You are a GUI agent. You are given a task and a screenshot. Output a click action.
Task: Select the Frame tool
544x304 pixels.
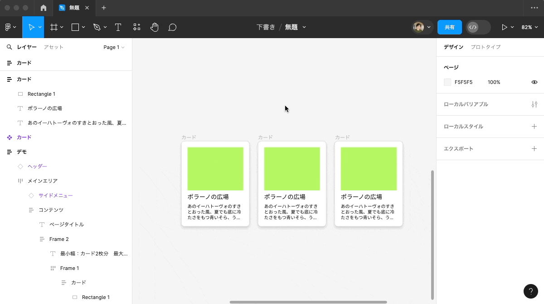point(54,27)
